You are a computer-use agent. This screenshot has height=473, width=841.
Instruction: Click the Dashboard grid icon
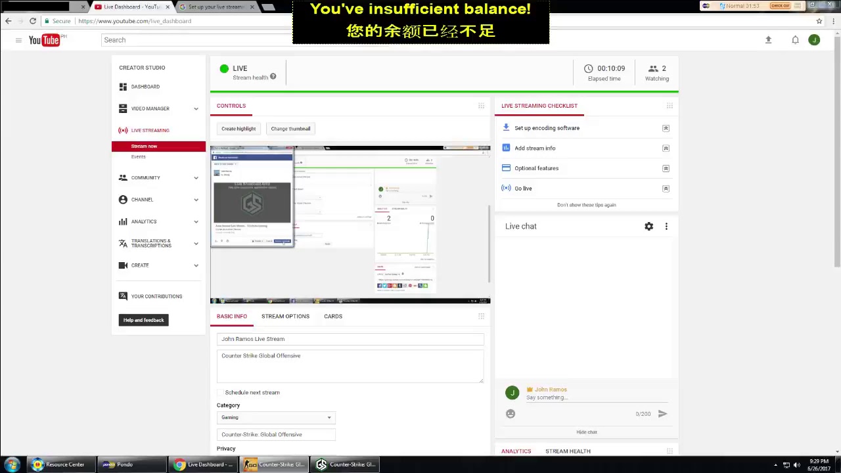click(123, 87)
